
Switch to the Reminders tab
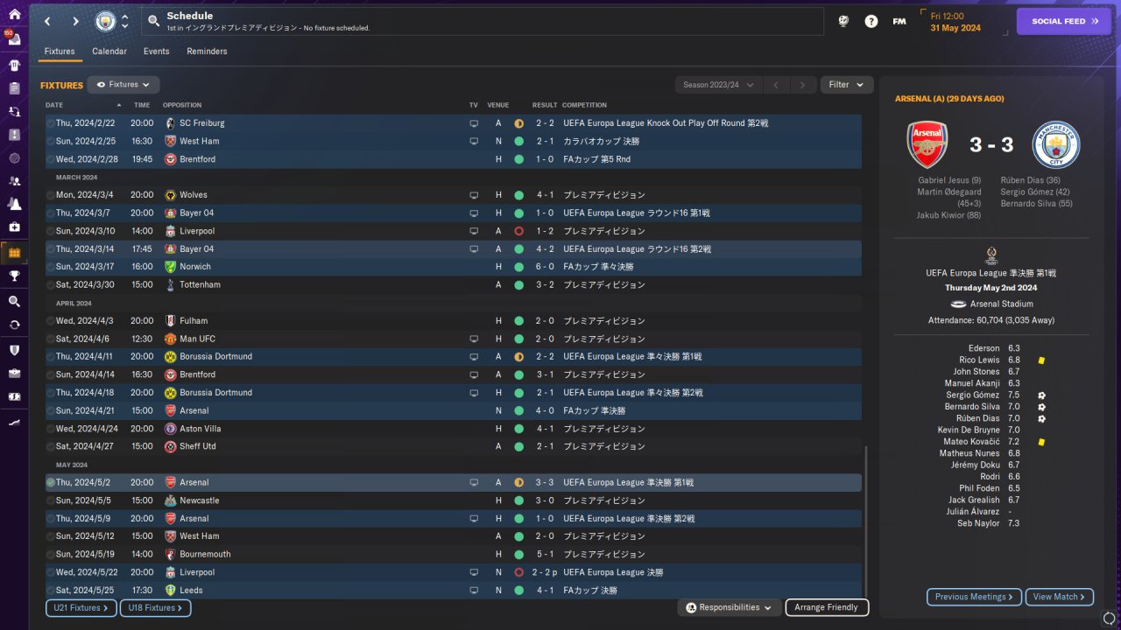[207, 52]
